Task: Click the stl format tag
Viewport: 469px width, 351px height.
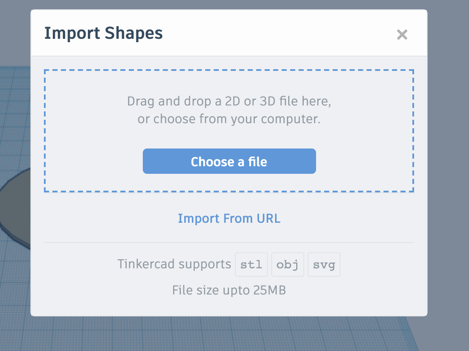Action: pos(251,265)
